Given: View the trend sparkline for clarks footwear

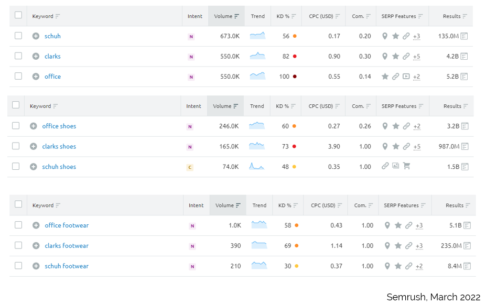Looking at the screenshot, I should tap(259, 245).
